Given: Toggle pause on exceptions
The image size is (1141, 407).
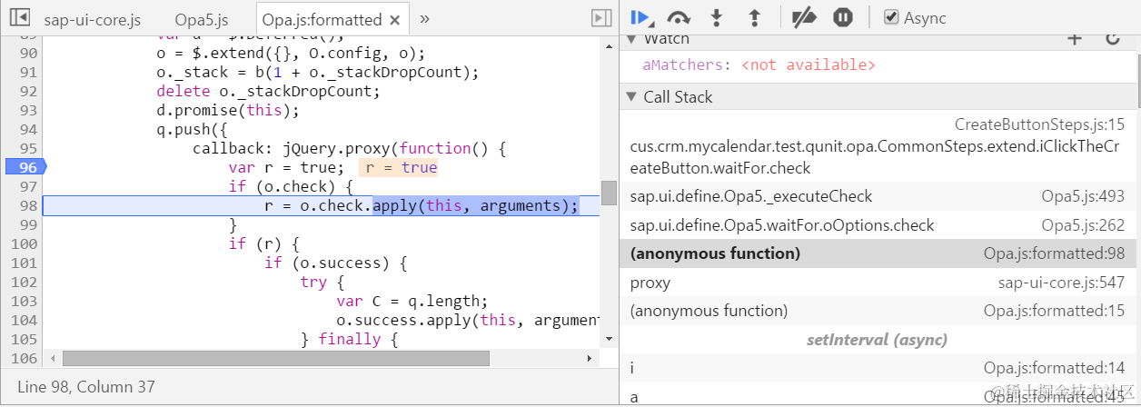Looking at the screenshot, I should pos(843,17).
